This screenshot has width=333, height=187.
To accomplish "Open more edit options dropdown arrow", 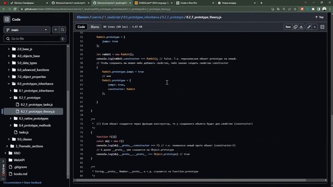I will click(315, 27).
